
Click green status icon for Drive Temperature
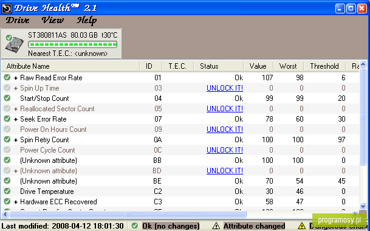point(7,191)
